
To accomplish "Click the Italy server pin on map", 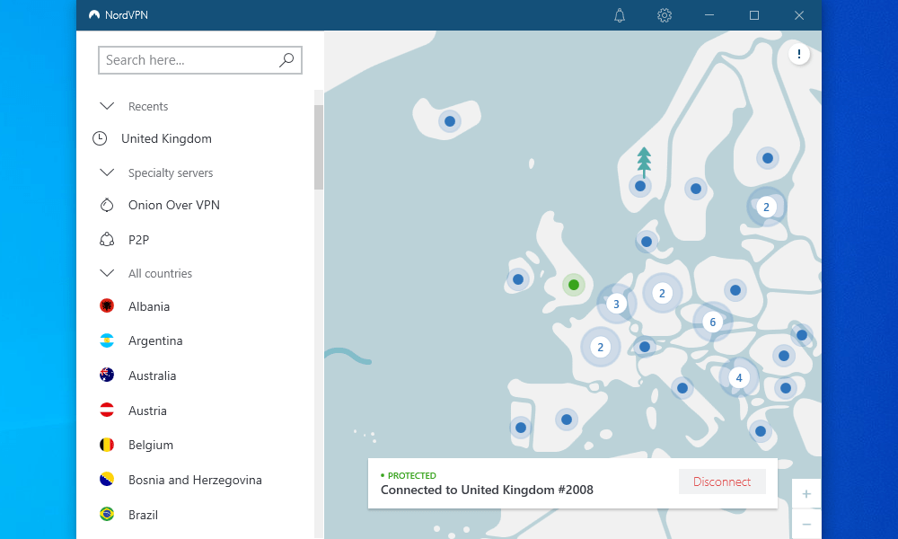I will click(x=682, y=388).
